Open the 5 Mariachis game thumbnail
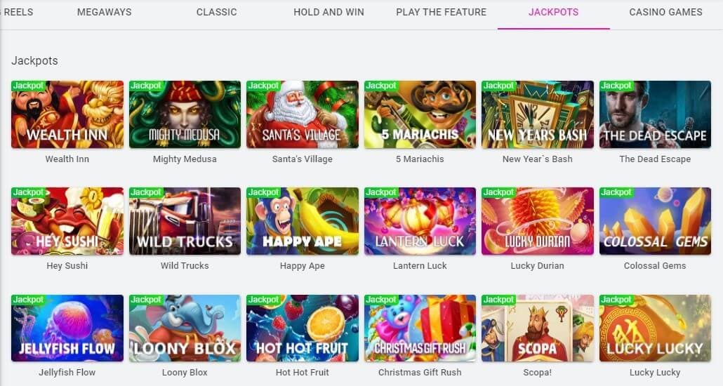Image resolution: width=723 pixels, height=386 pixels. [x=420, y=114]
